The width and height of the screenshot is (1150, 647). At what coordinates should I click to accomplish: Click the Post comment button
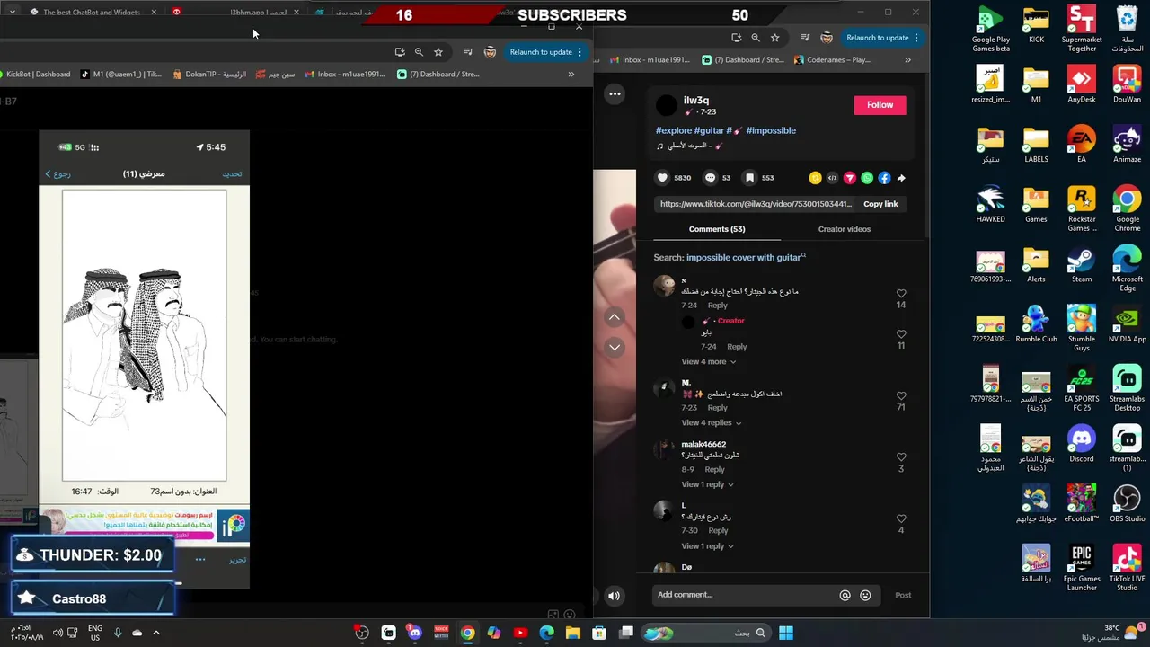(903, 595)
